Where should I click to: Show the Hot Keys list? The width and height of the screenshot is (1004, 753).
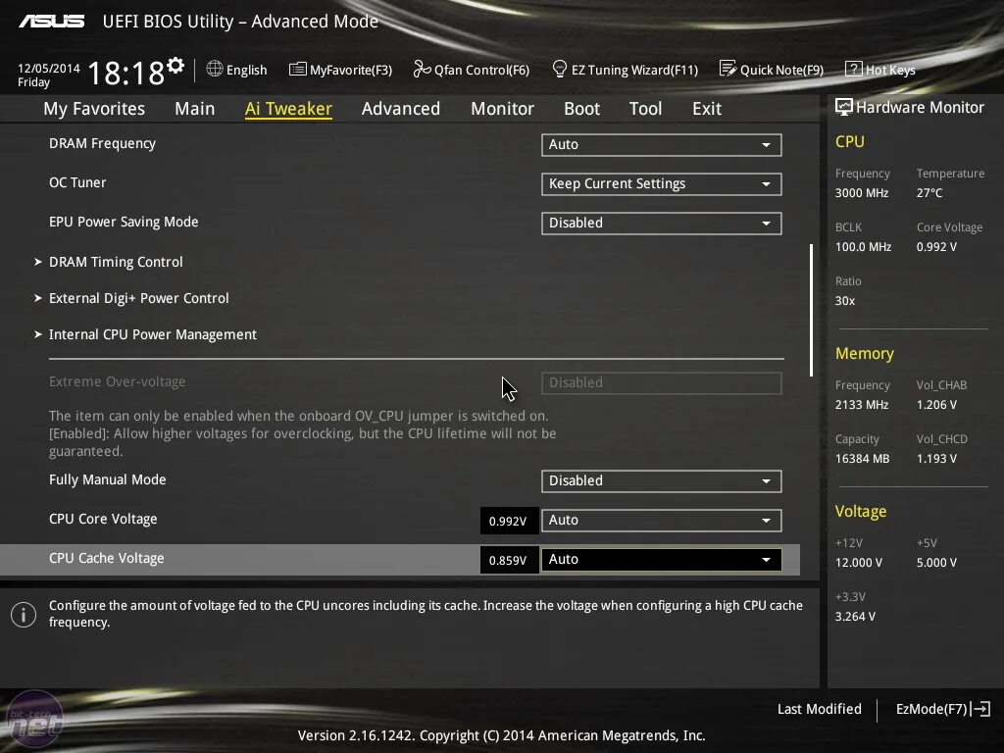[890, 70]
